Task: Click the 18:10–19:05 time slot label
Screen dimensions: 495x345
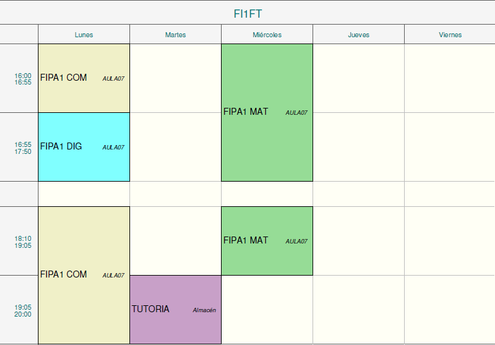Action: (x=23, y=242)
